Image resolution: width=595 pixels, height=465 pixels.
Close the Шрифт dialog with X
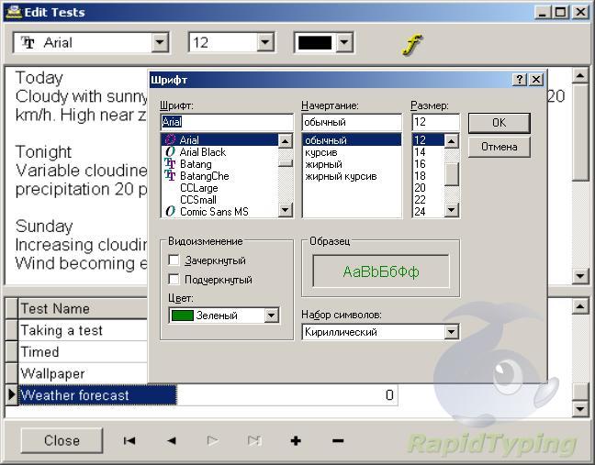click(x=536, y=80)
